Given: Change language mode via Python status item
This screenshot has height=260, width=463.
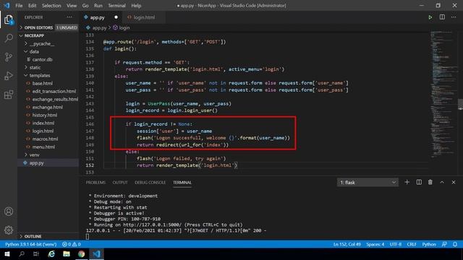Looking at the screenshot, I should pos(429,244).
